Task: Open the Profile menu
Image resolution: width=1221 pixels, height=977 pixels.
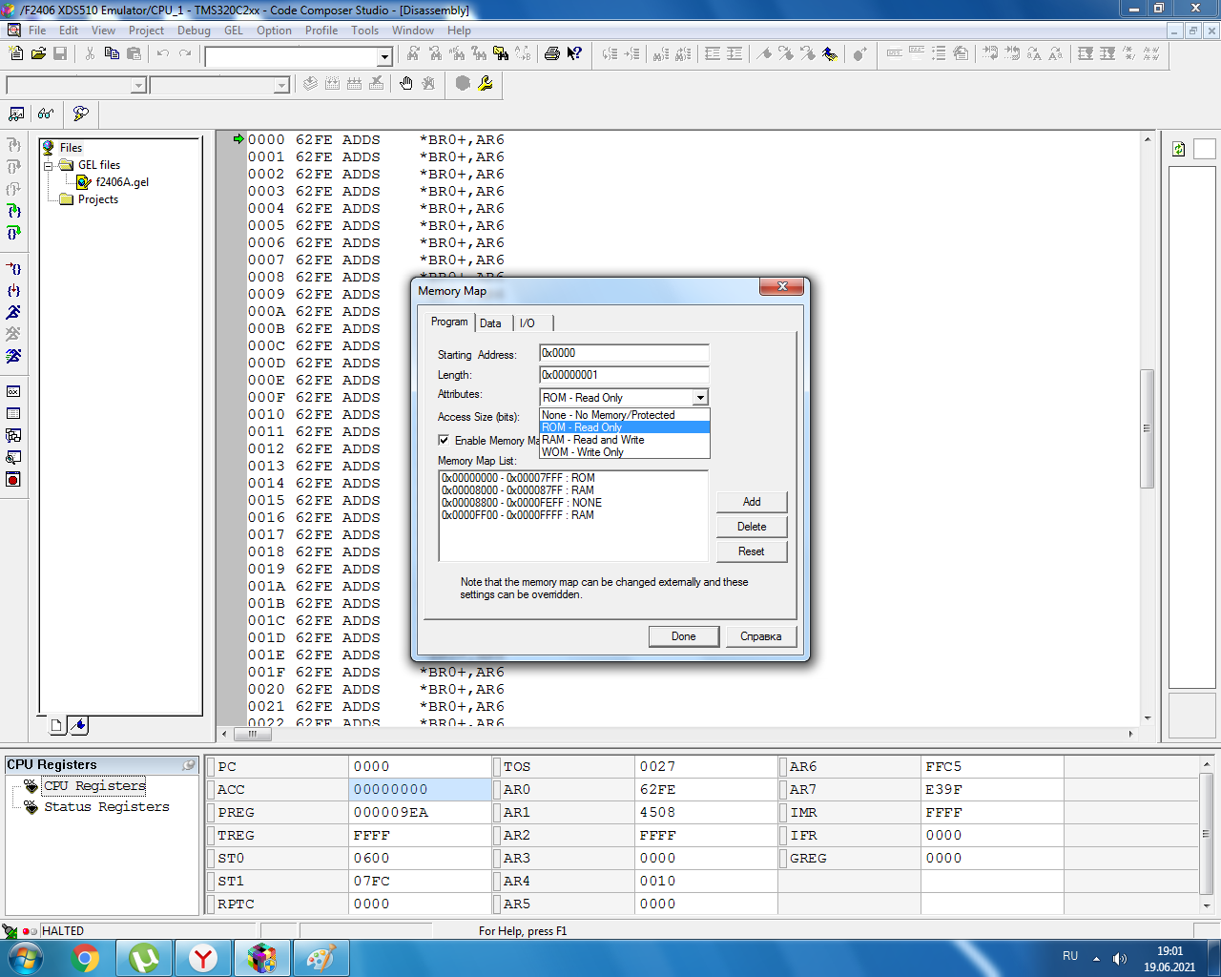Action: [x=321, y=31]
